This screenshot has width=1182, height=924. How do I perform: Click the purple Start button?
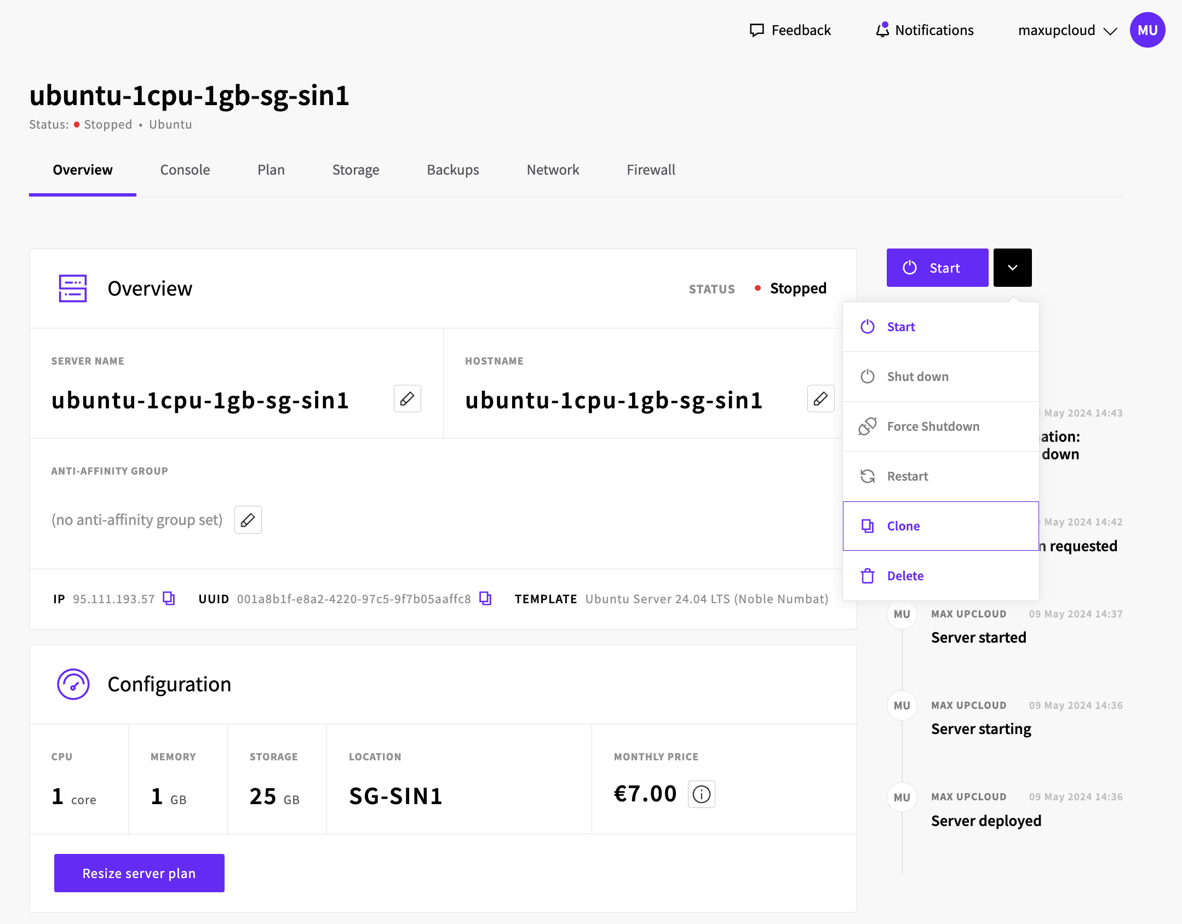937,268
